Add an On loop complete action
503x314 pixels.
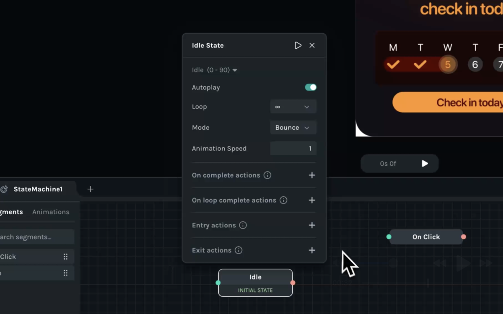click(x=312, y=200)
